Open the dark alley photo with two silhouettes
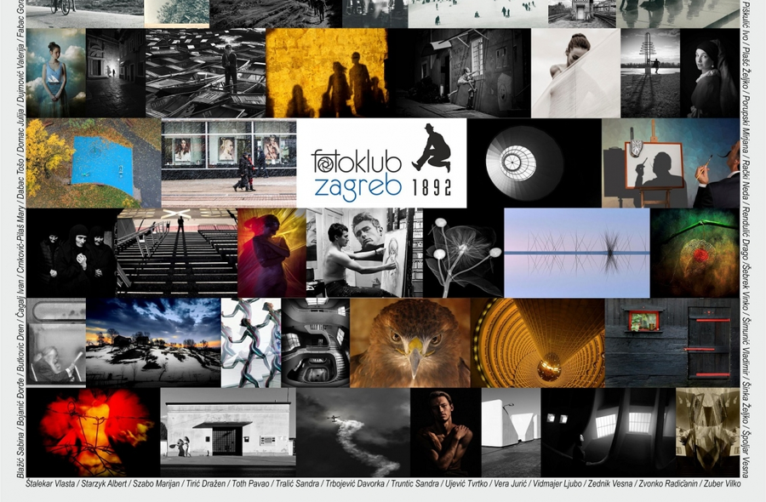Screen dimensions: 766x502 click(116, 73)
